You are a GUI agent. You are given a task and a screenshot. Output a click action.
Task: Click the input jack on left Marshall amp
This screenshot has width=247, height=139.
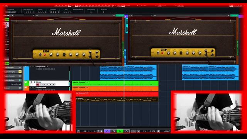[90, 52]
